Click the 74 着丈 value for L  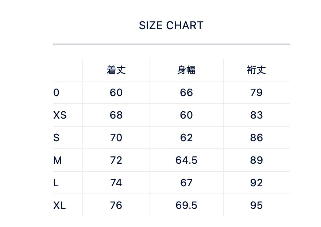point(116,183)
